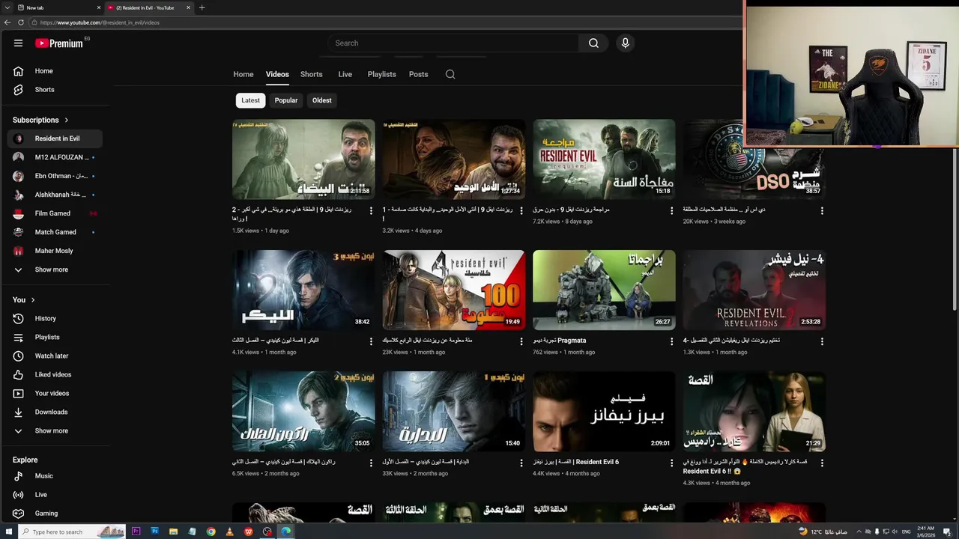Switch to the channel Home tab
This screenshot has width=959, height=539.
tap(243, 74)
